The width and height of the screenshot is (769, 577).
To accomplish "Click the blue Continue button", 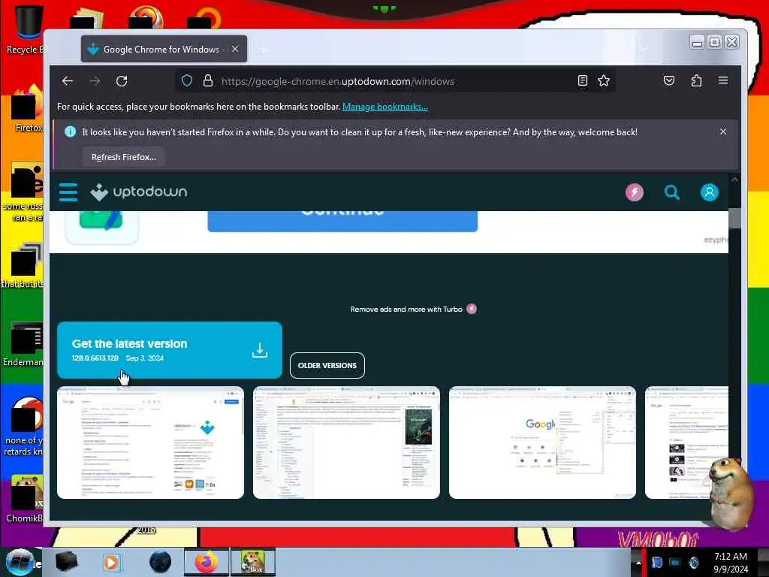I will coord(342,221).
